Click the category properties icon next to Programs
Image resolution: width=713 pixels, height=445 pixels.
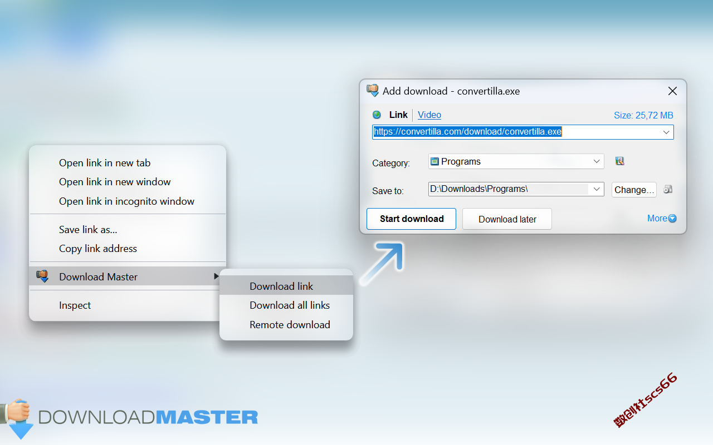[x=619, y=161]
